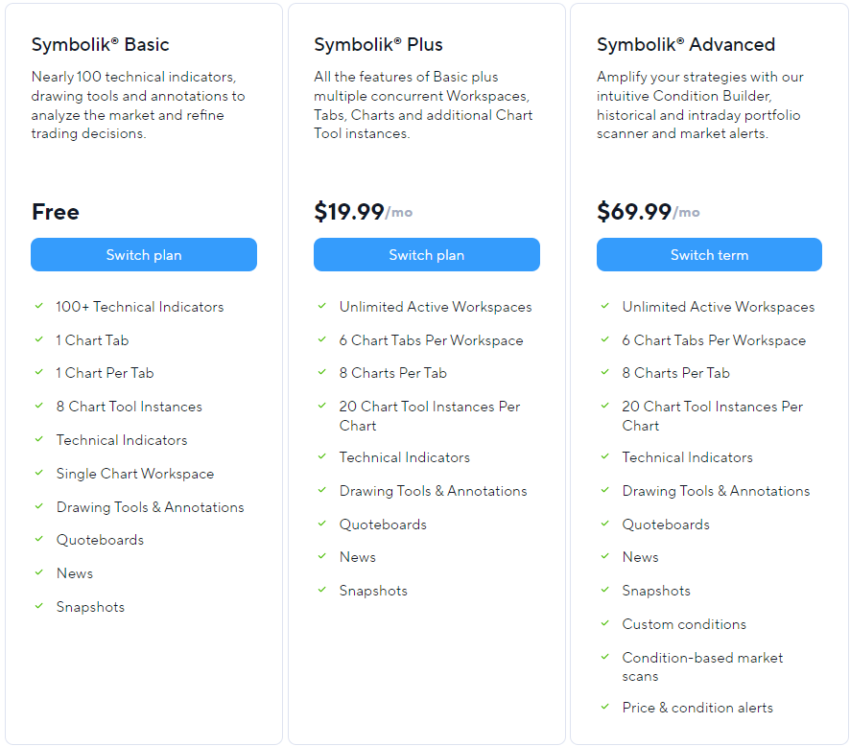
Task: Click checkmark beside 100+ Technical Indicators
Action: [39, 306]
